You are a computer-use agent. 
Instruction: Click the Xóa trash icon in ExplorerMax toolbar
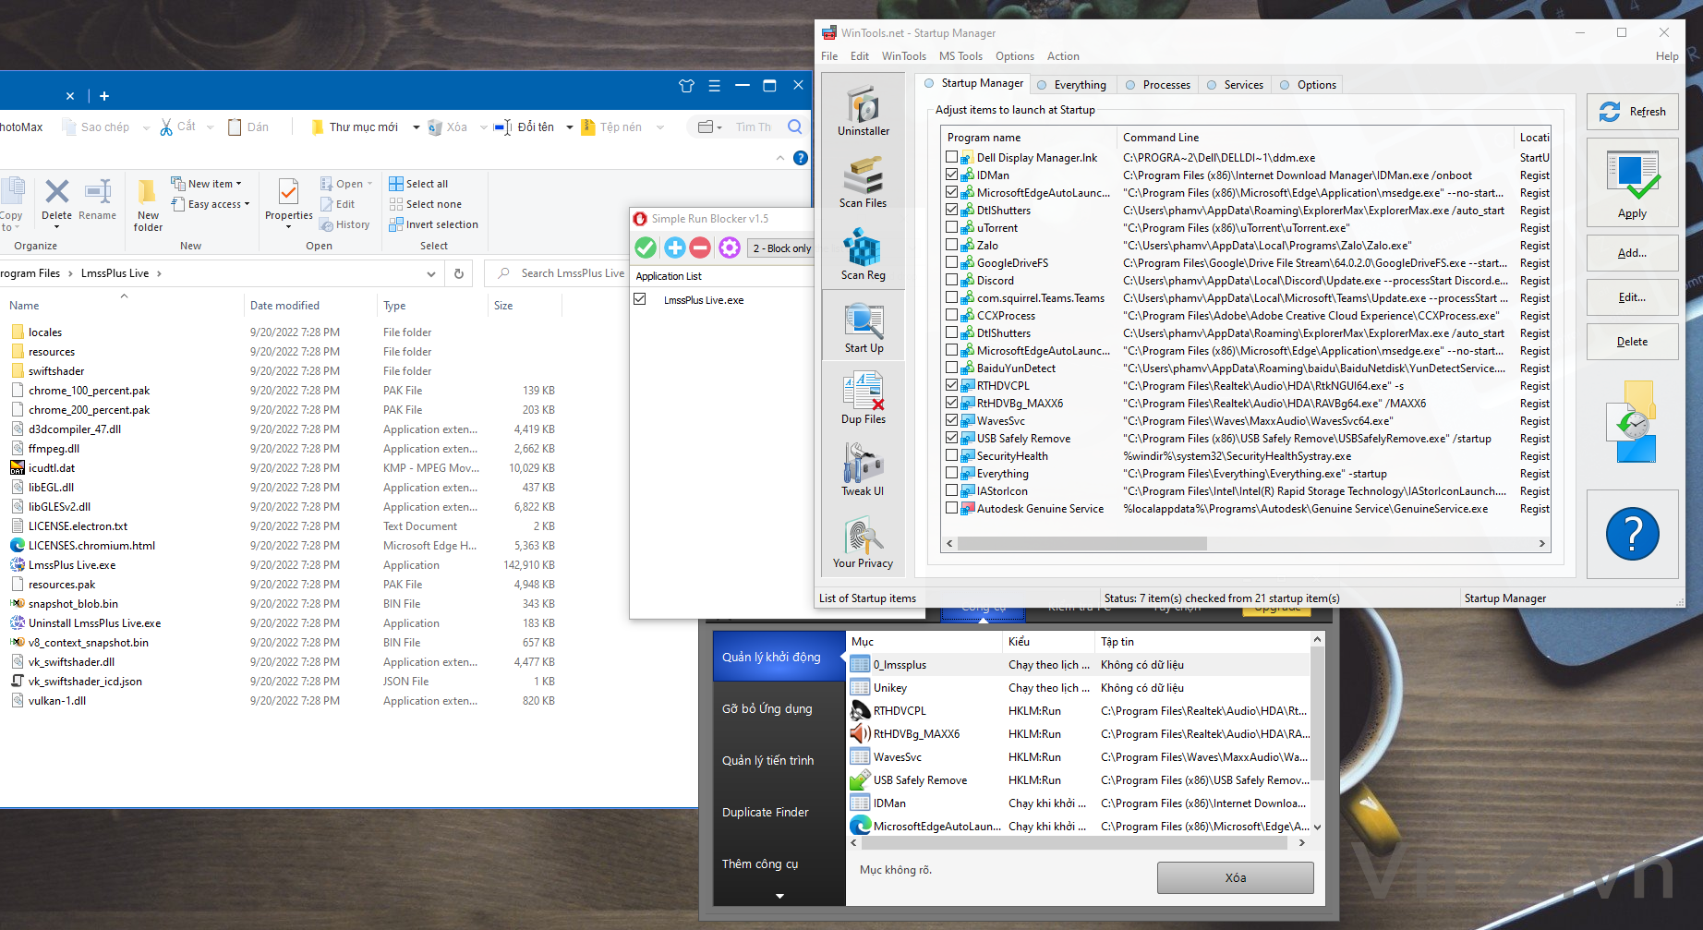(x=435, y=127)
